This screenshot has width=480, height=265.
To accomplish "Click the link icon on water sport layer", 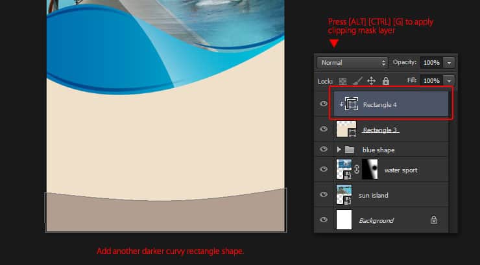I will pyautogui.click(x=357, y=170).
